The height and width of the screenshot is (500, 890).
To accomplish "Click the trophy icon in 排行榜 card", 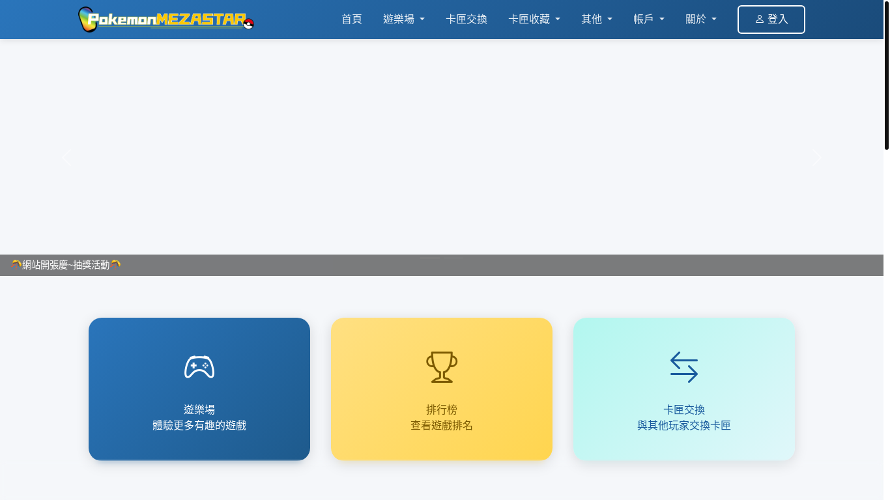I will (x=442, y=367).
